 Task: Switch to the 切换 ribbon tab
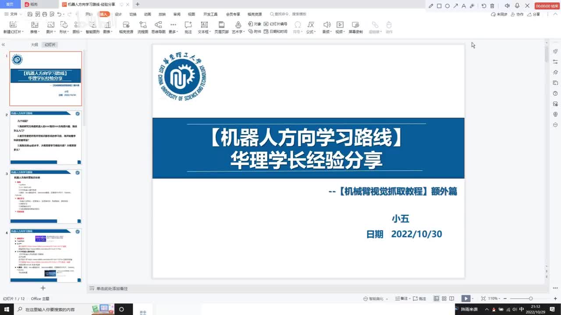click(133, 14)
